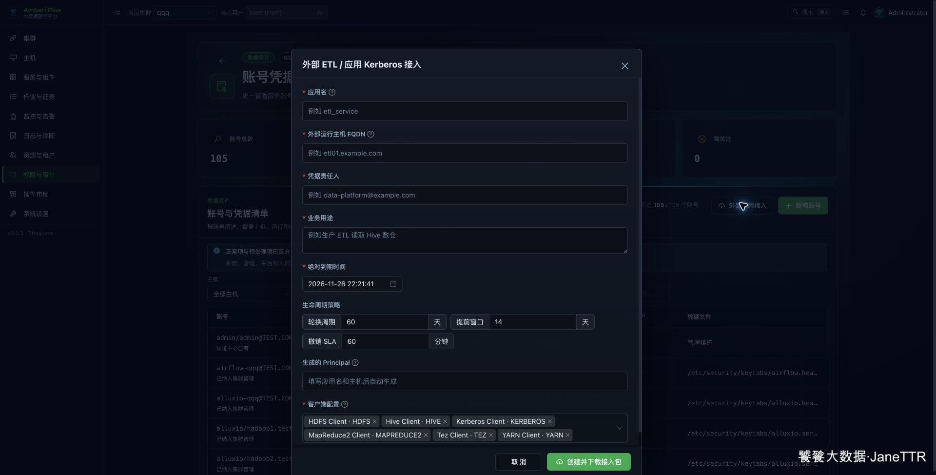Go back using the arrow on 账号凭据 page
936x475 pixels.
(222, 61)
